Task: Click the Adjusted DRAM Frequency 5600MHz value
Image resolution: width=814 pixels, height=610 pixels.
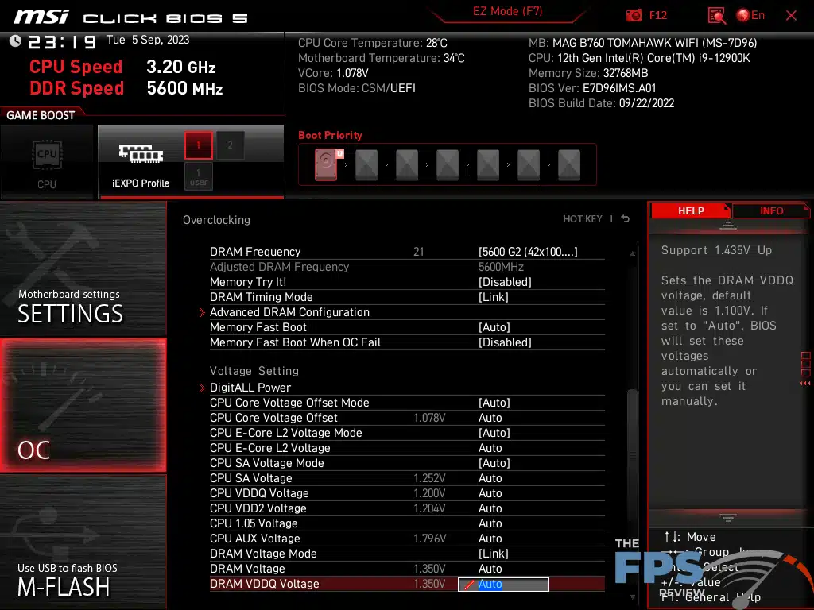Action: point(501,267)
